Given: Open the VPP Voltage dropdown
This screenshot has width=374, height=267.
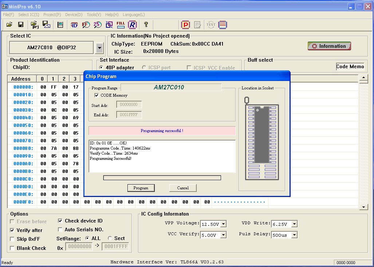Looking at the screenshot, I should 223,224.
